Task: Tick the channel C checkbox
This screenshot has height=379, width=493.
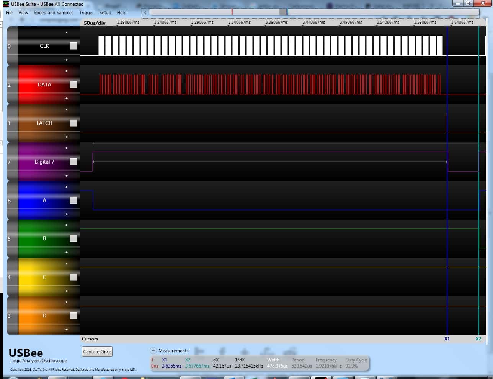Action: point(73,277)
